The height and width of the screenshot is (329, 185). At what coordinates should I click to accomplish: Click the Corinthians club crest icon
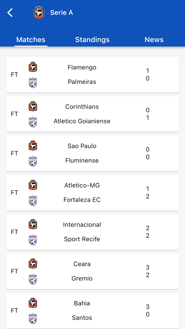(x=33, y=107)
